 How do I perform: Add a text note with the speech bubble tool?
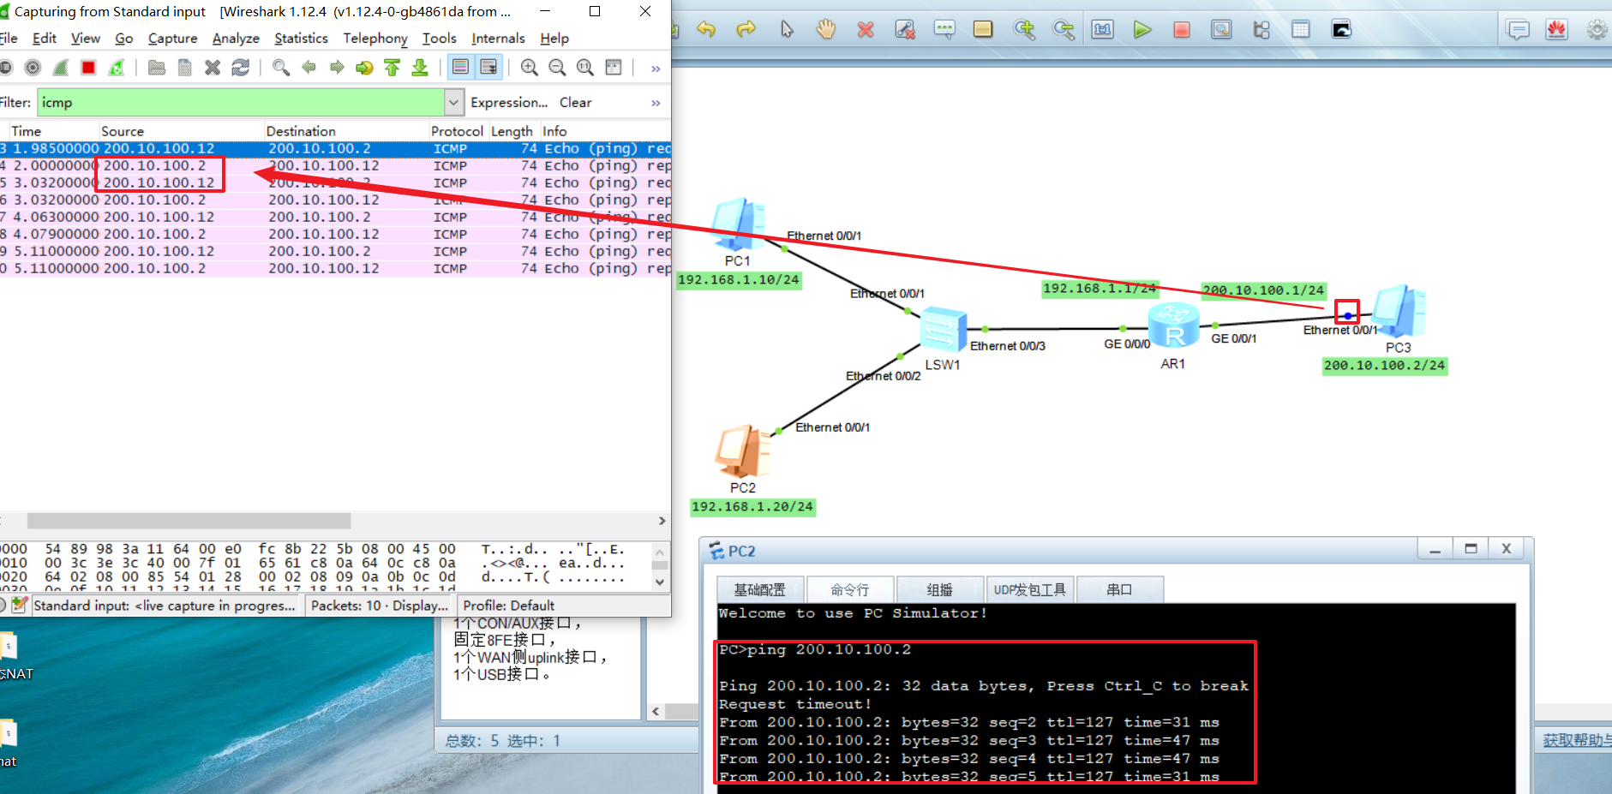(x=944, y=29)
